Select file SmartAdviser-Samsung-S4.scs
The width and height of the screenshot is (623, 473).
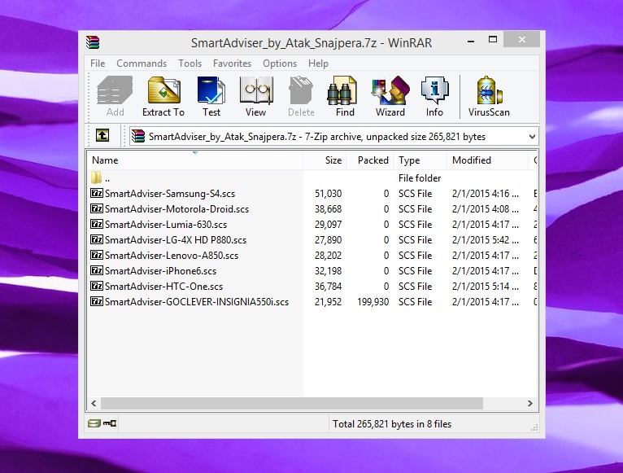[170, 193]
